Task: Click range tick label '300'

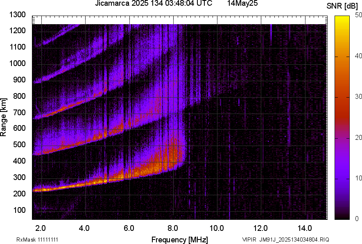Action: (19, 178)
